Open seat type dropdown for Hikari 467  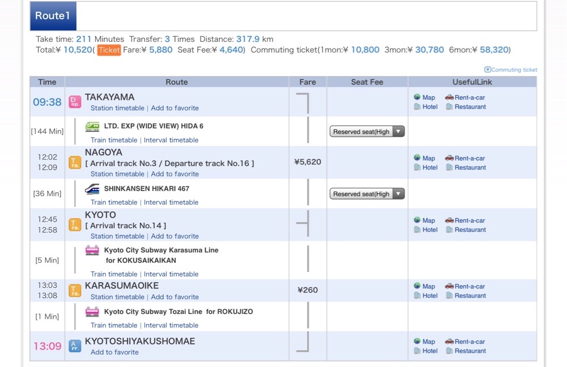point(367,194)
